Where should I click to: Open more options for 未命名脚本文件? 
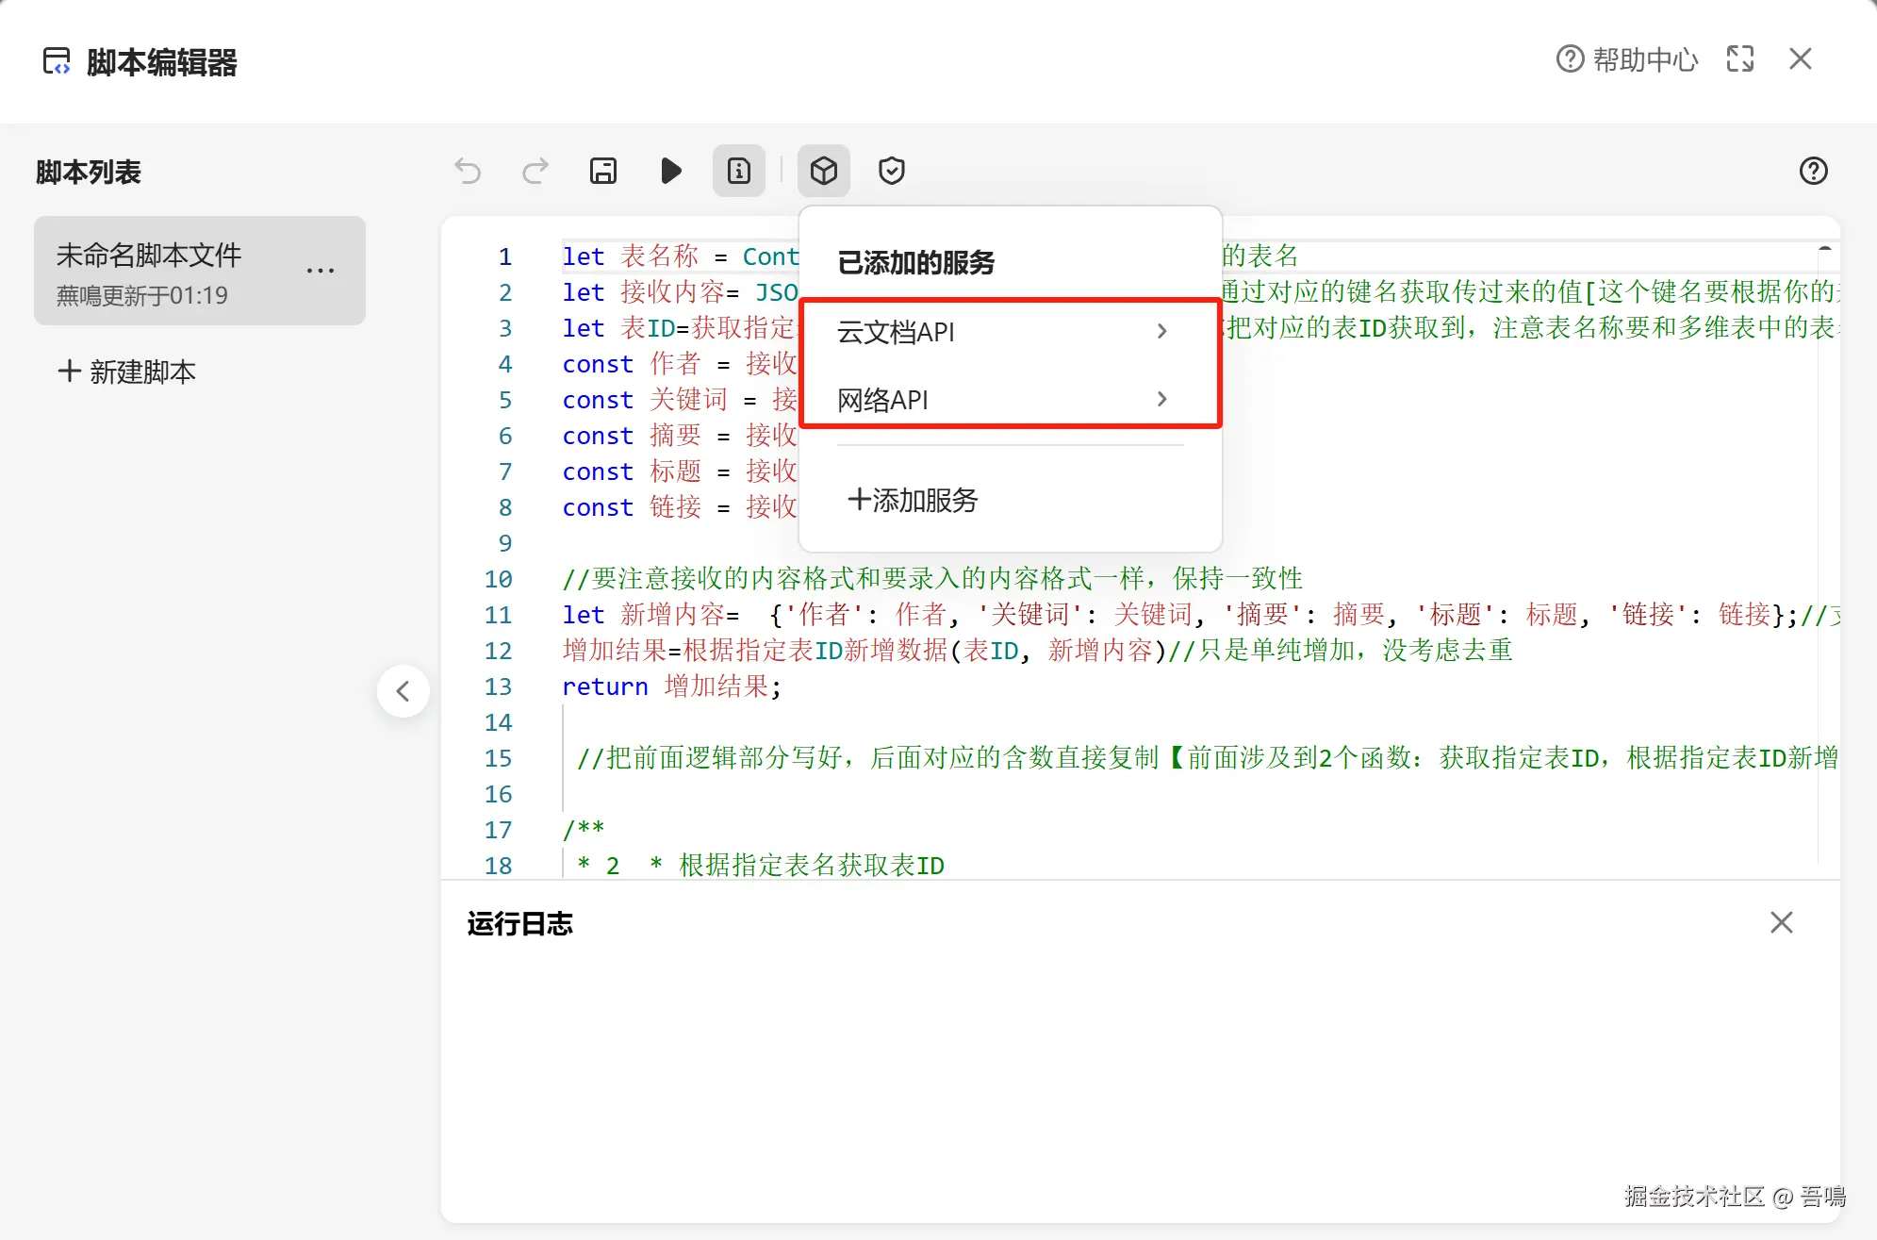click(321, 272)
